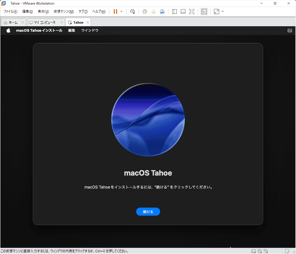Click the 続ける button

[148, 212]
